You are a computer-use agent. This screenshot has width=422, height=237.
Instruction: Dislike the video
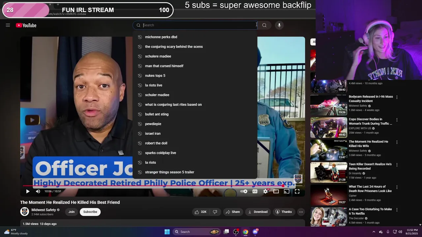[215, 212]
